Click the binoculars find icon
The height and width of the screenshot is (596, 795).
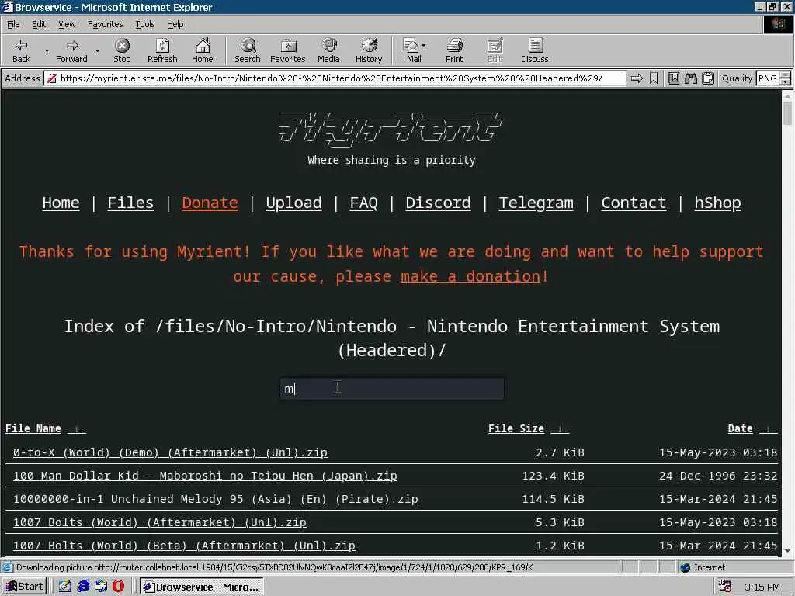pos(691,78)
